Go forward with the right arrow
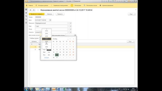This screenshot has width=162, height=91. point(34,10)
